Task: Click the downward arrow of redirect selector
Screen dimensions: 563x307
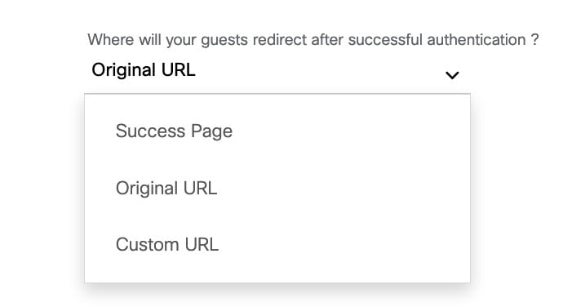Action: coord(452,75)
